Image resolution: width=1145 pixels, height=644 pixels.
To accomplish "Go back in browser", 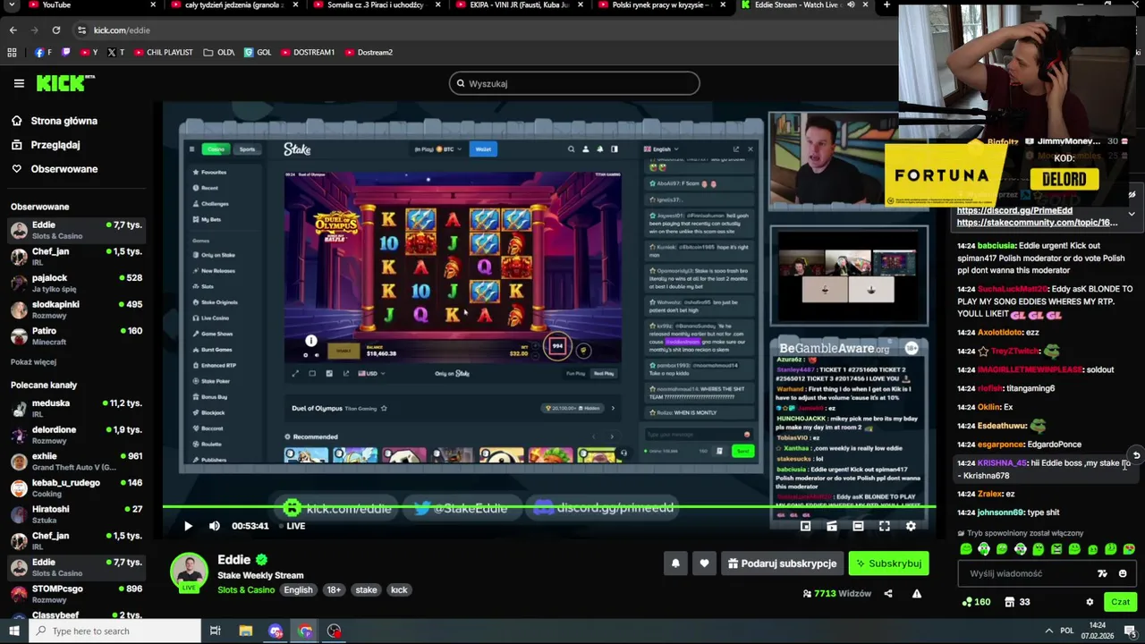I will pos(13,30).
